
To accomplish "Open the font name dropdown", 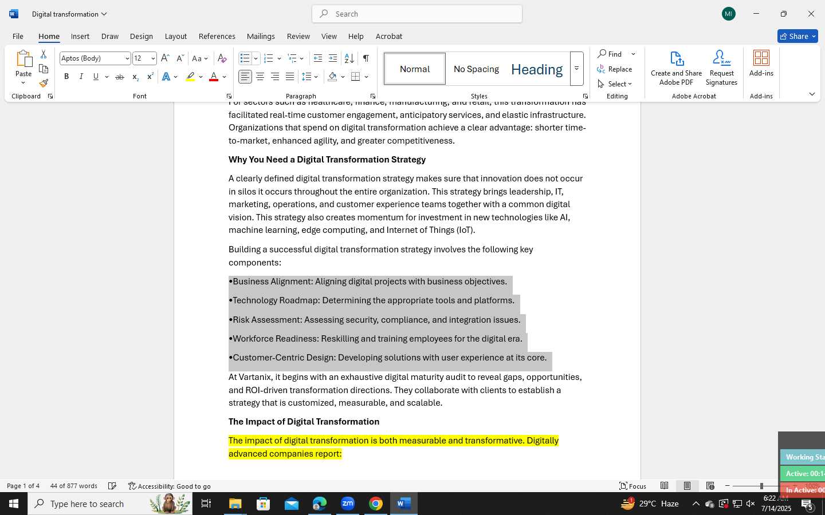I will (x=127, y=58).
